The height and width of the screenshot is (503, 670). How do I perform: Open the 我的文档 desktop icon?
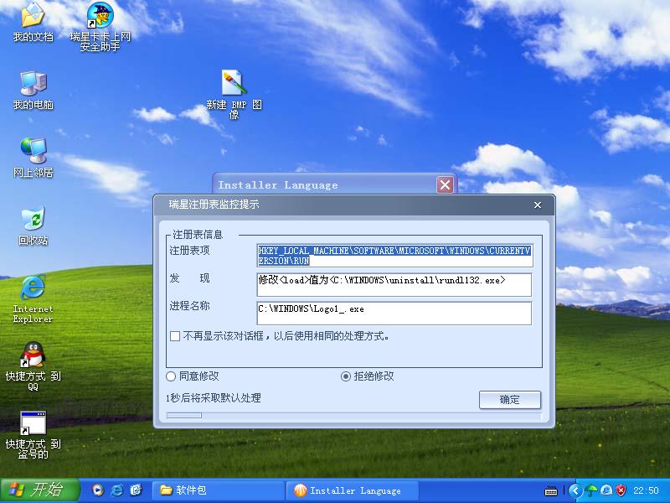click(x=33, y=23)
